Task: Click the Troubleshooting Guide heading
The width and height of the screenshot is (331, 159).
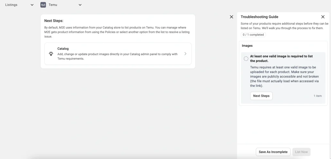Action: (x=259, y=17)
